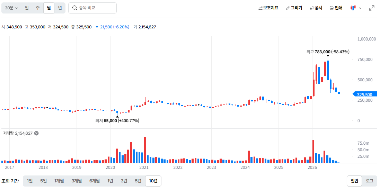This screenshot has width=380, height=190.
Task: Click the 저 324,500 low price value
Action: click(58, 27)
